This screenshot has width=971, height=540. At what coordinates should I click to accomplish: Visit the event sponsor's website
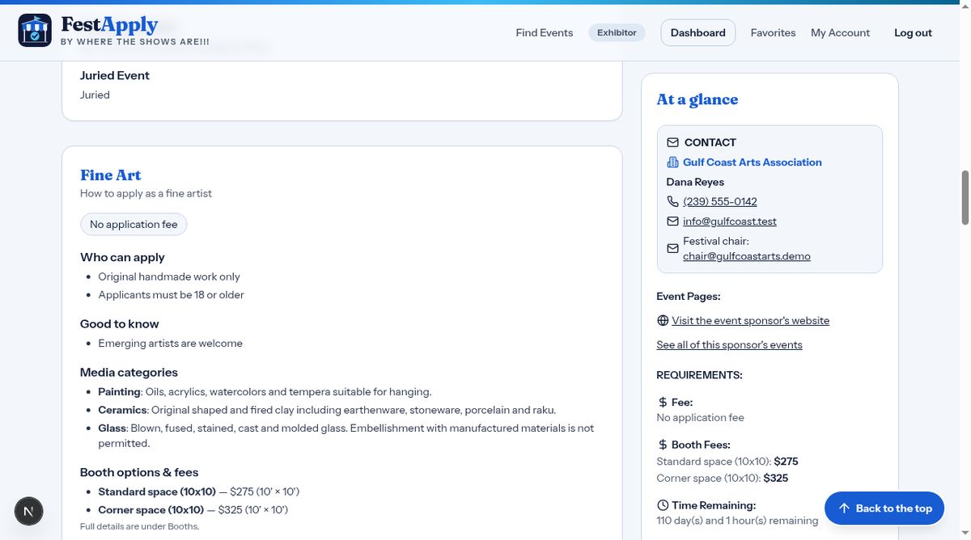(751, 321)
